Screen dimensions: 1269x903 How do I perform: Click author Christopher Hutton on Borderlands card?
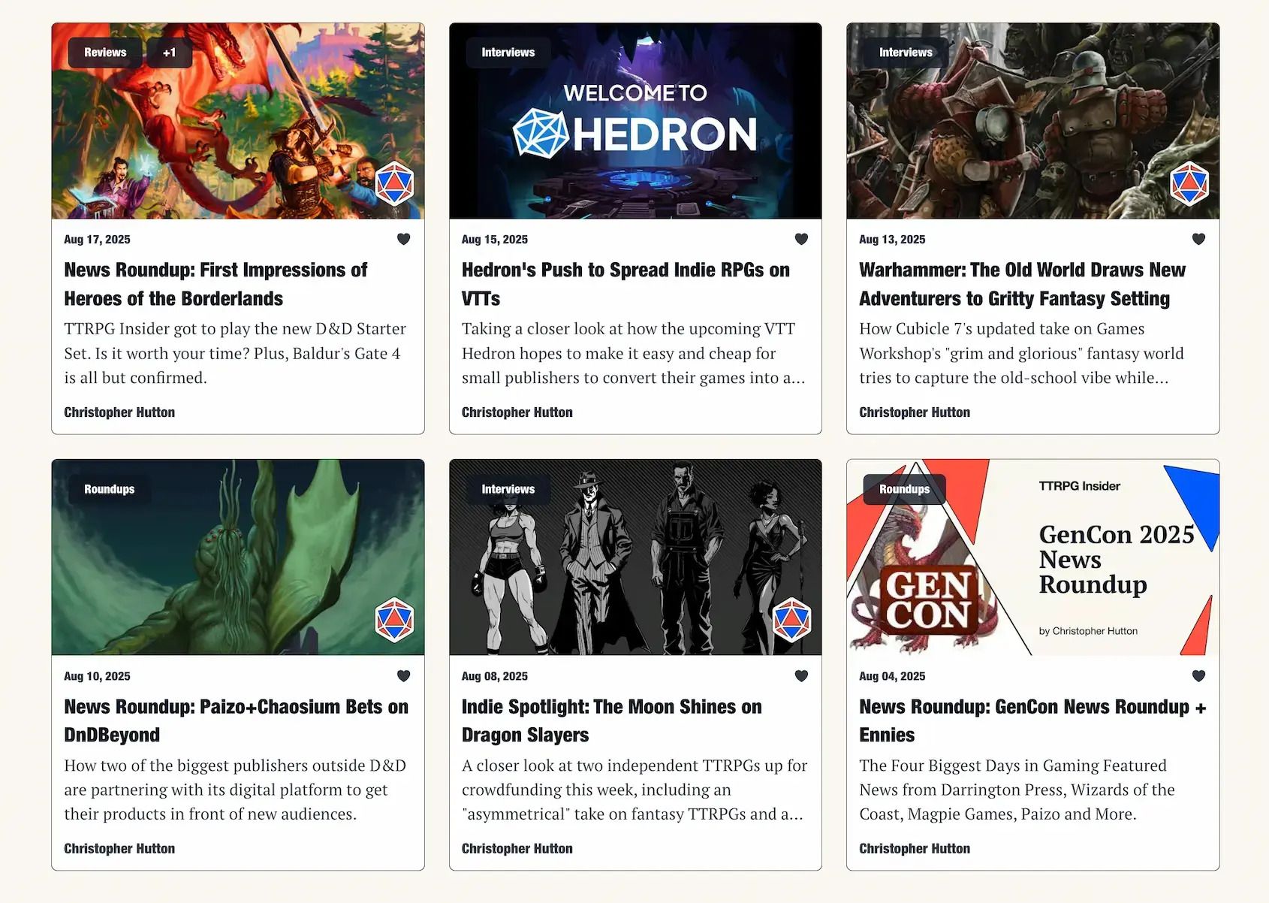click(x=119, y=412)
